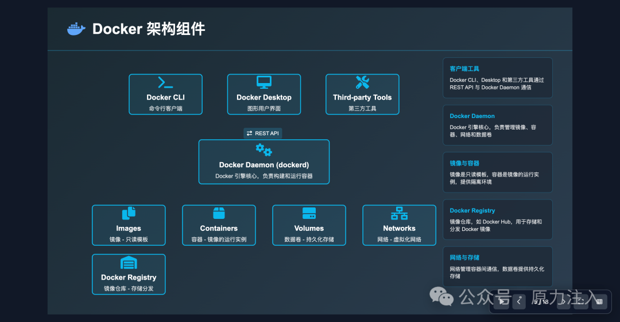This screenshot has width=620, height=322.
Task: Click the "Containers" card title
Action: (x=219, y=229)
